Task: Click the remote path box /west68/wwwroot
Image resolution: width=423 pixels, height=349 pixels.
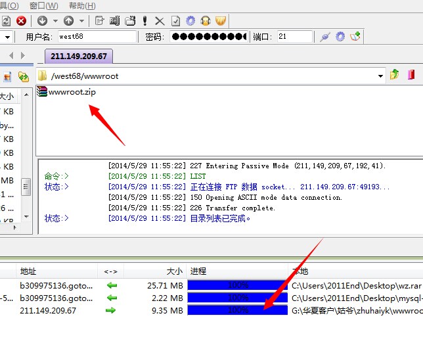Action: 210,76
